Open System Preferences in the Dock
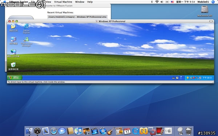The image size is (218, 136). [x=168, y=131]
